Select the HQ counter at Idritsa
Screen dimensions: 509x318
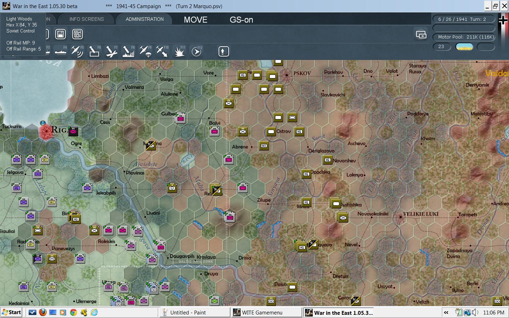point(306,202)
